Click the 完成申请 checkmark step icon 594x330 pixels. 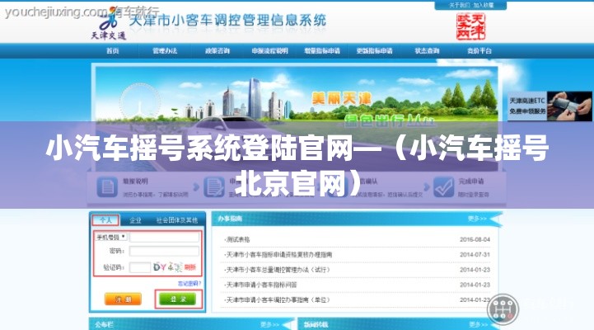(x=443, y=187)
